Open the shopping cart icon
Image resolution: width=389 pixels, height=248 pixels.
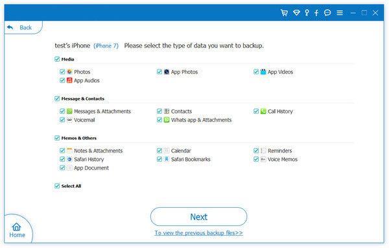(x=285, y=13)
